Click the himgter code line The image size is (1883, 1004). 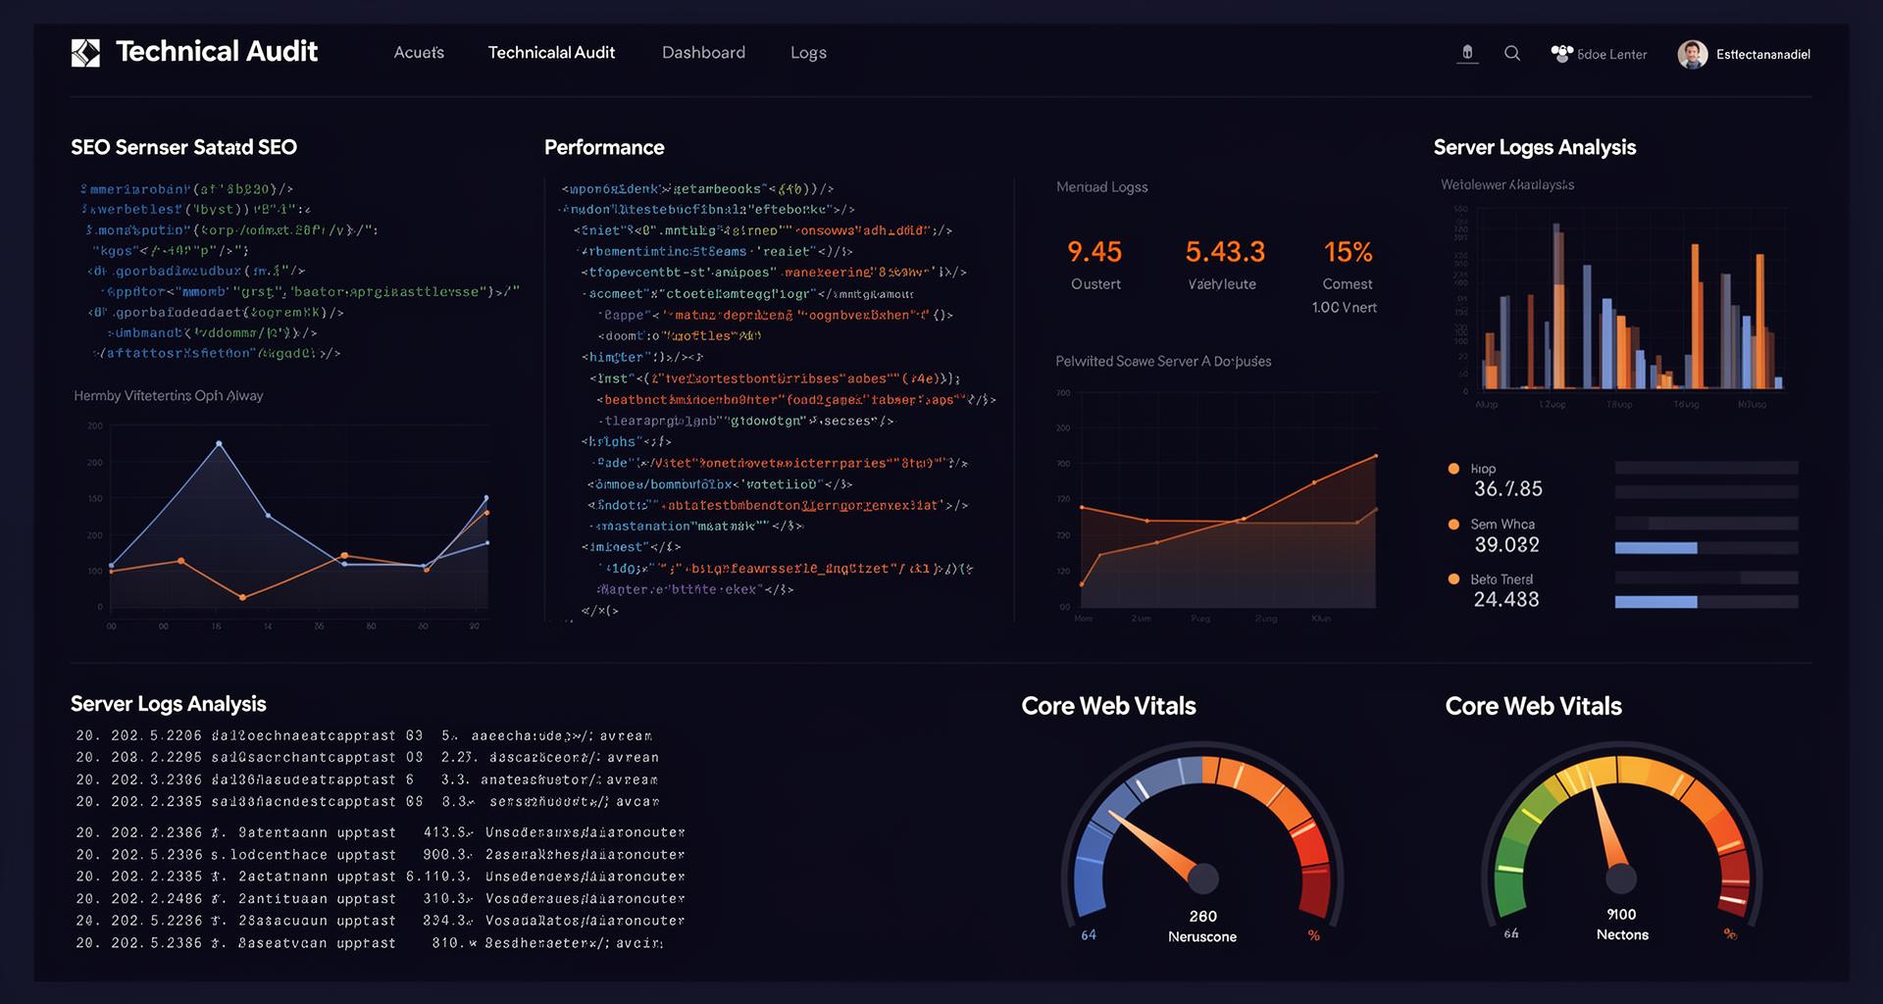(643, 358)
